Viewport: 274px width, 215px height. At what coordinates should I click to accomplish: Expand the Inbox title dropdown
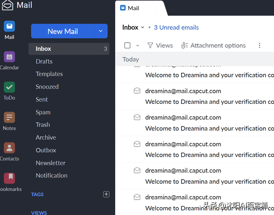click(143, 27)
